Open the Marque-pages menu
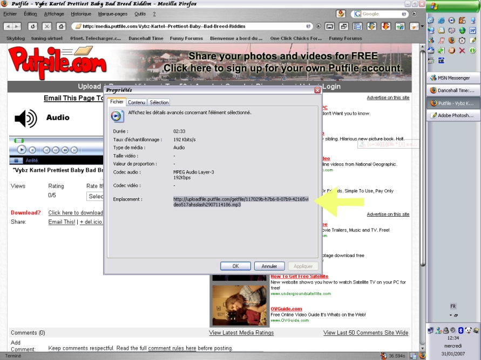The width and height of the screenshot is (481, 360). (113, 14)
